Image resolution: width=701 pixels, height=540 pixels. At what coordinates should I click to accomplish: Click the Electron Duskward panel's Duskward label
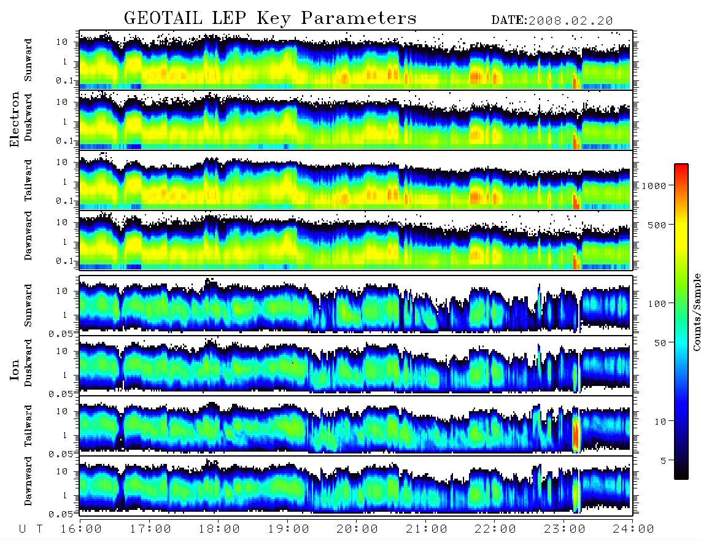pyautogui.click(x=28, y=117)
